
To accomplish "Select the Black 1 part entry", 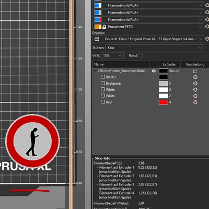I will 111,77.
